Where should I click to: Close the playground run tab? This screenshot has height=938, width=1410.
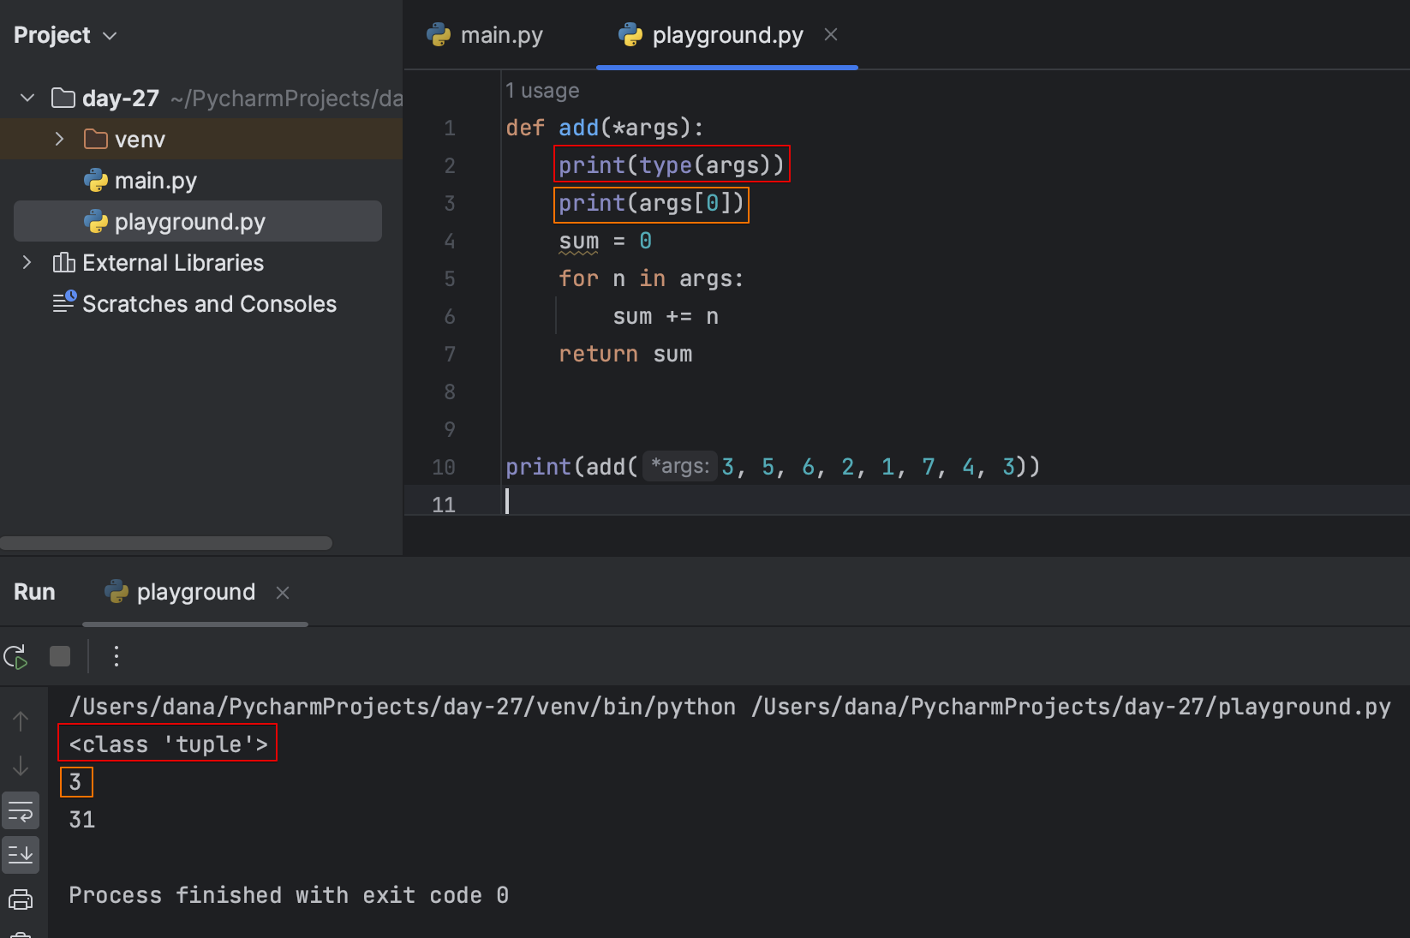click(283, 592)
